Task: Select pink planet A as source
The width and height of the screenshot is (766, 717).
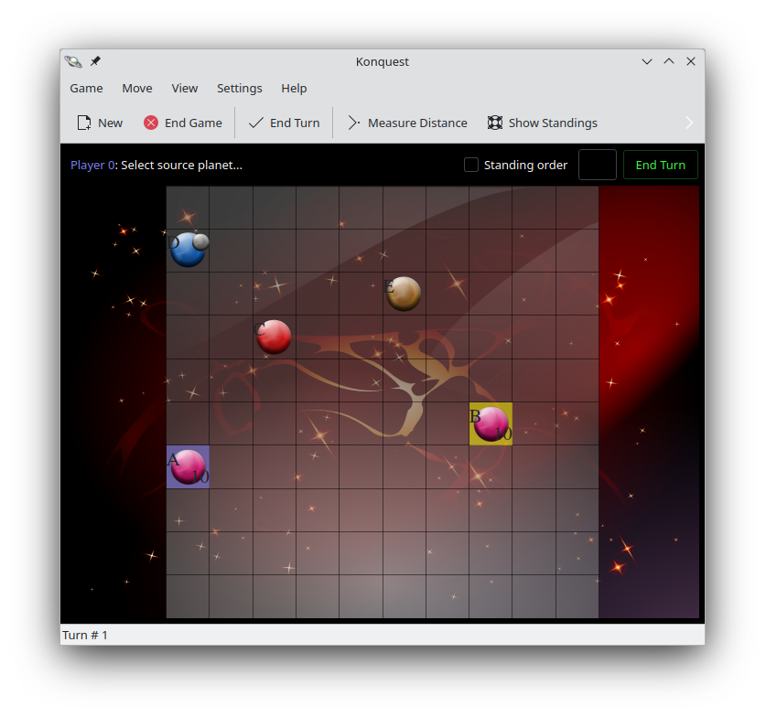Action: (x=189, y=466)
